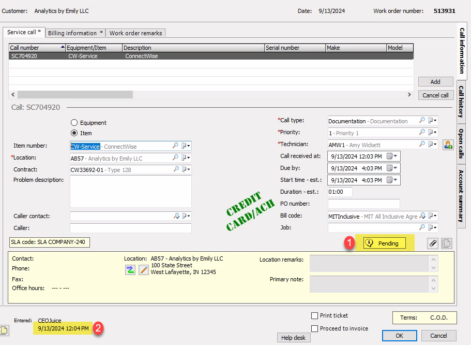Open Open calls side tab
This screenshot has width=471, height=345.
tap(461, 143)
